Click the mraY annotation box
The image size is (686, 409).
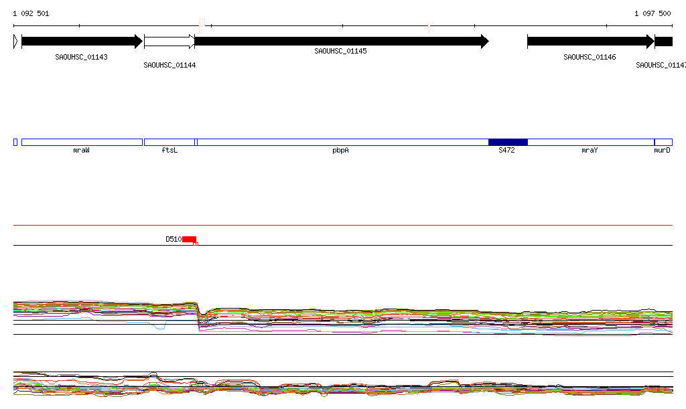coord(590,142)
